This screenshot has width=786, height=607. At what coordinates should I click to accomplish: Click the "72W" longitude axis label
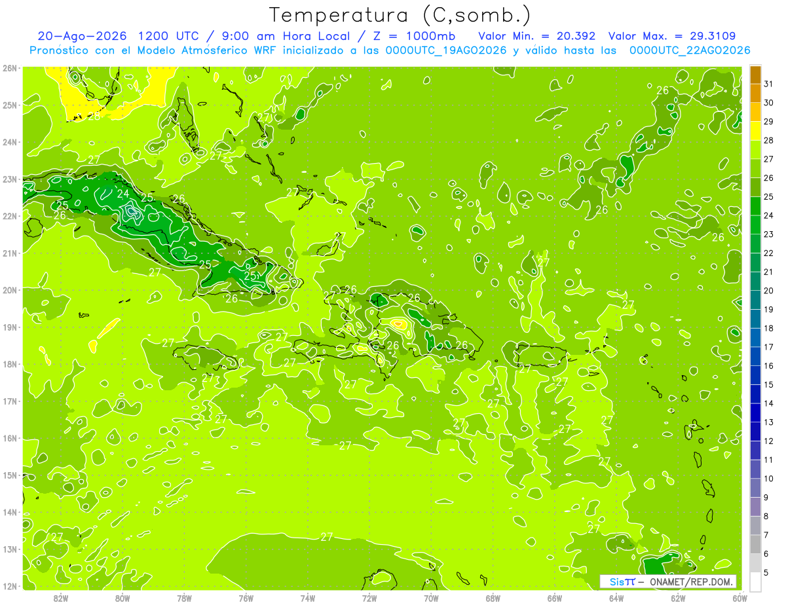pos(369,598)
